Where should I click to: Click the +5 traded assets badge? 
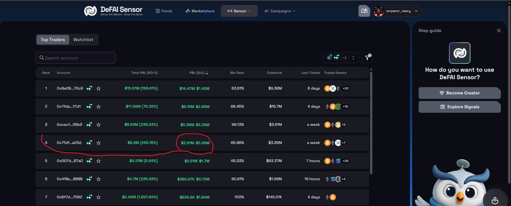343,124
